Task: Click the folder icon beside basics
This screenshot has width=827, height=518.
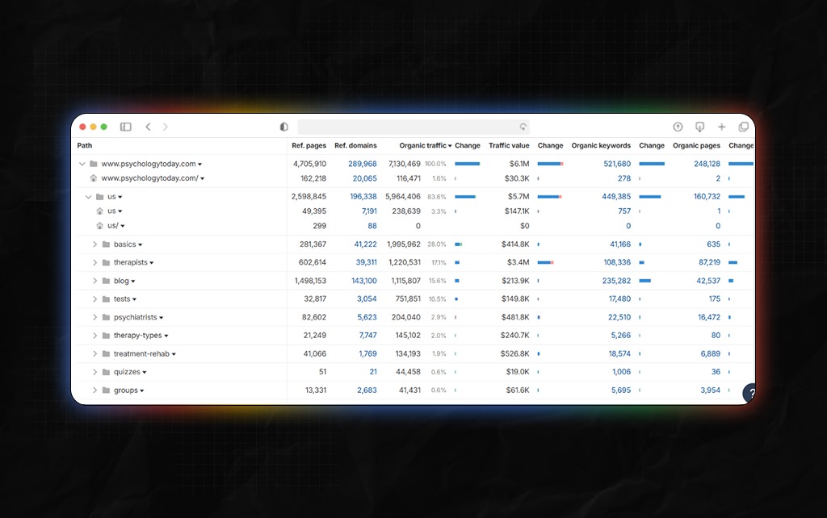Action: pos(106,244)
